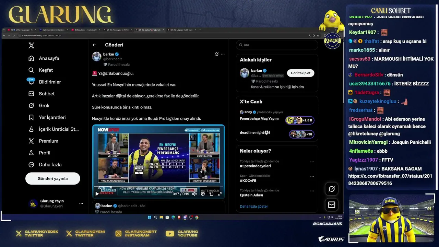Open Sohbet messages
The height and width of the screenshot is (247, 439).
[41, 94]
